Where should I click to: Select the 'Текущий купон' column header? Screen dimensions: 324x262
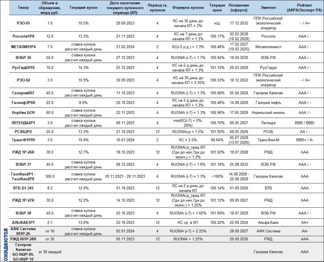tap(83, 8)
